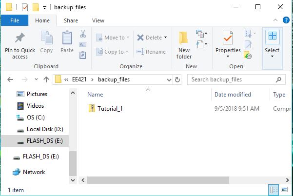Open the Easy access dropdown
The height and width of the screenshot is (196, 293).
click(x=201, y=44)
